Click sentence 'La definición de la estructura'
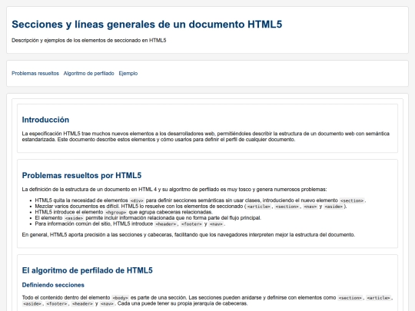 (x=174, y=190)
